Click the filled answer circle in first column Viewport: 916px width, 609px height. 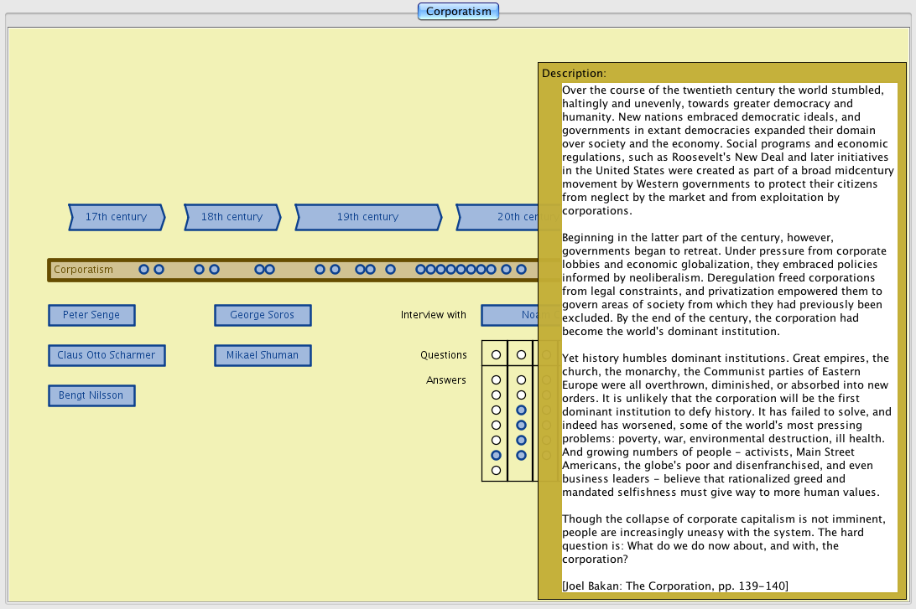tap(496, 455)
